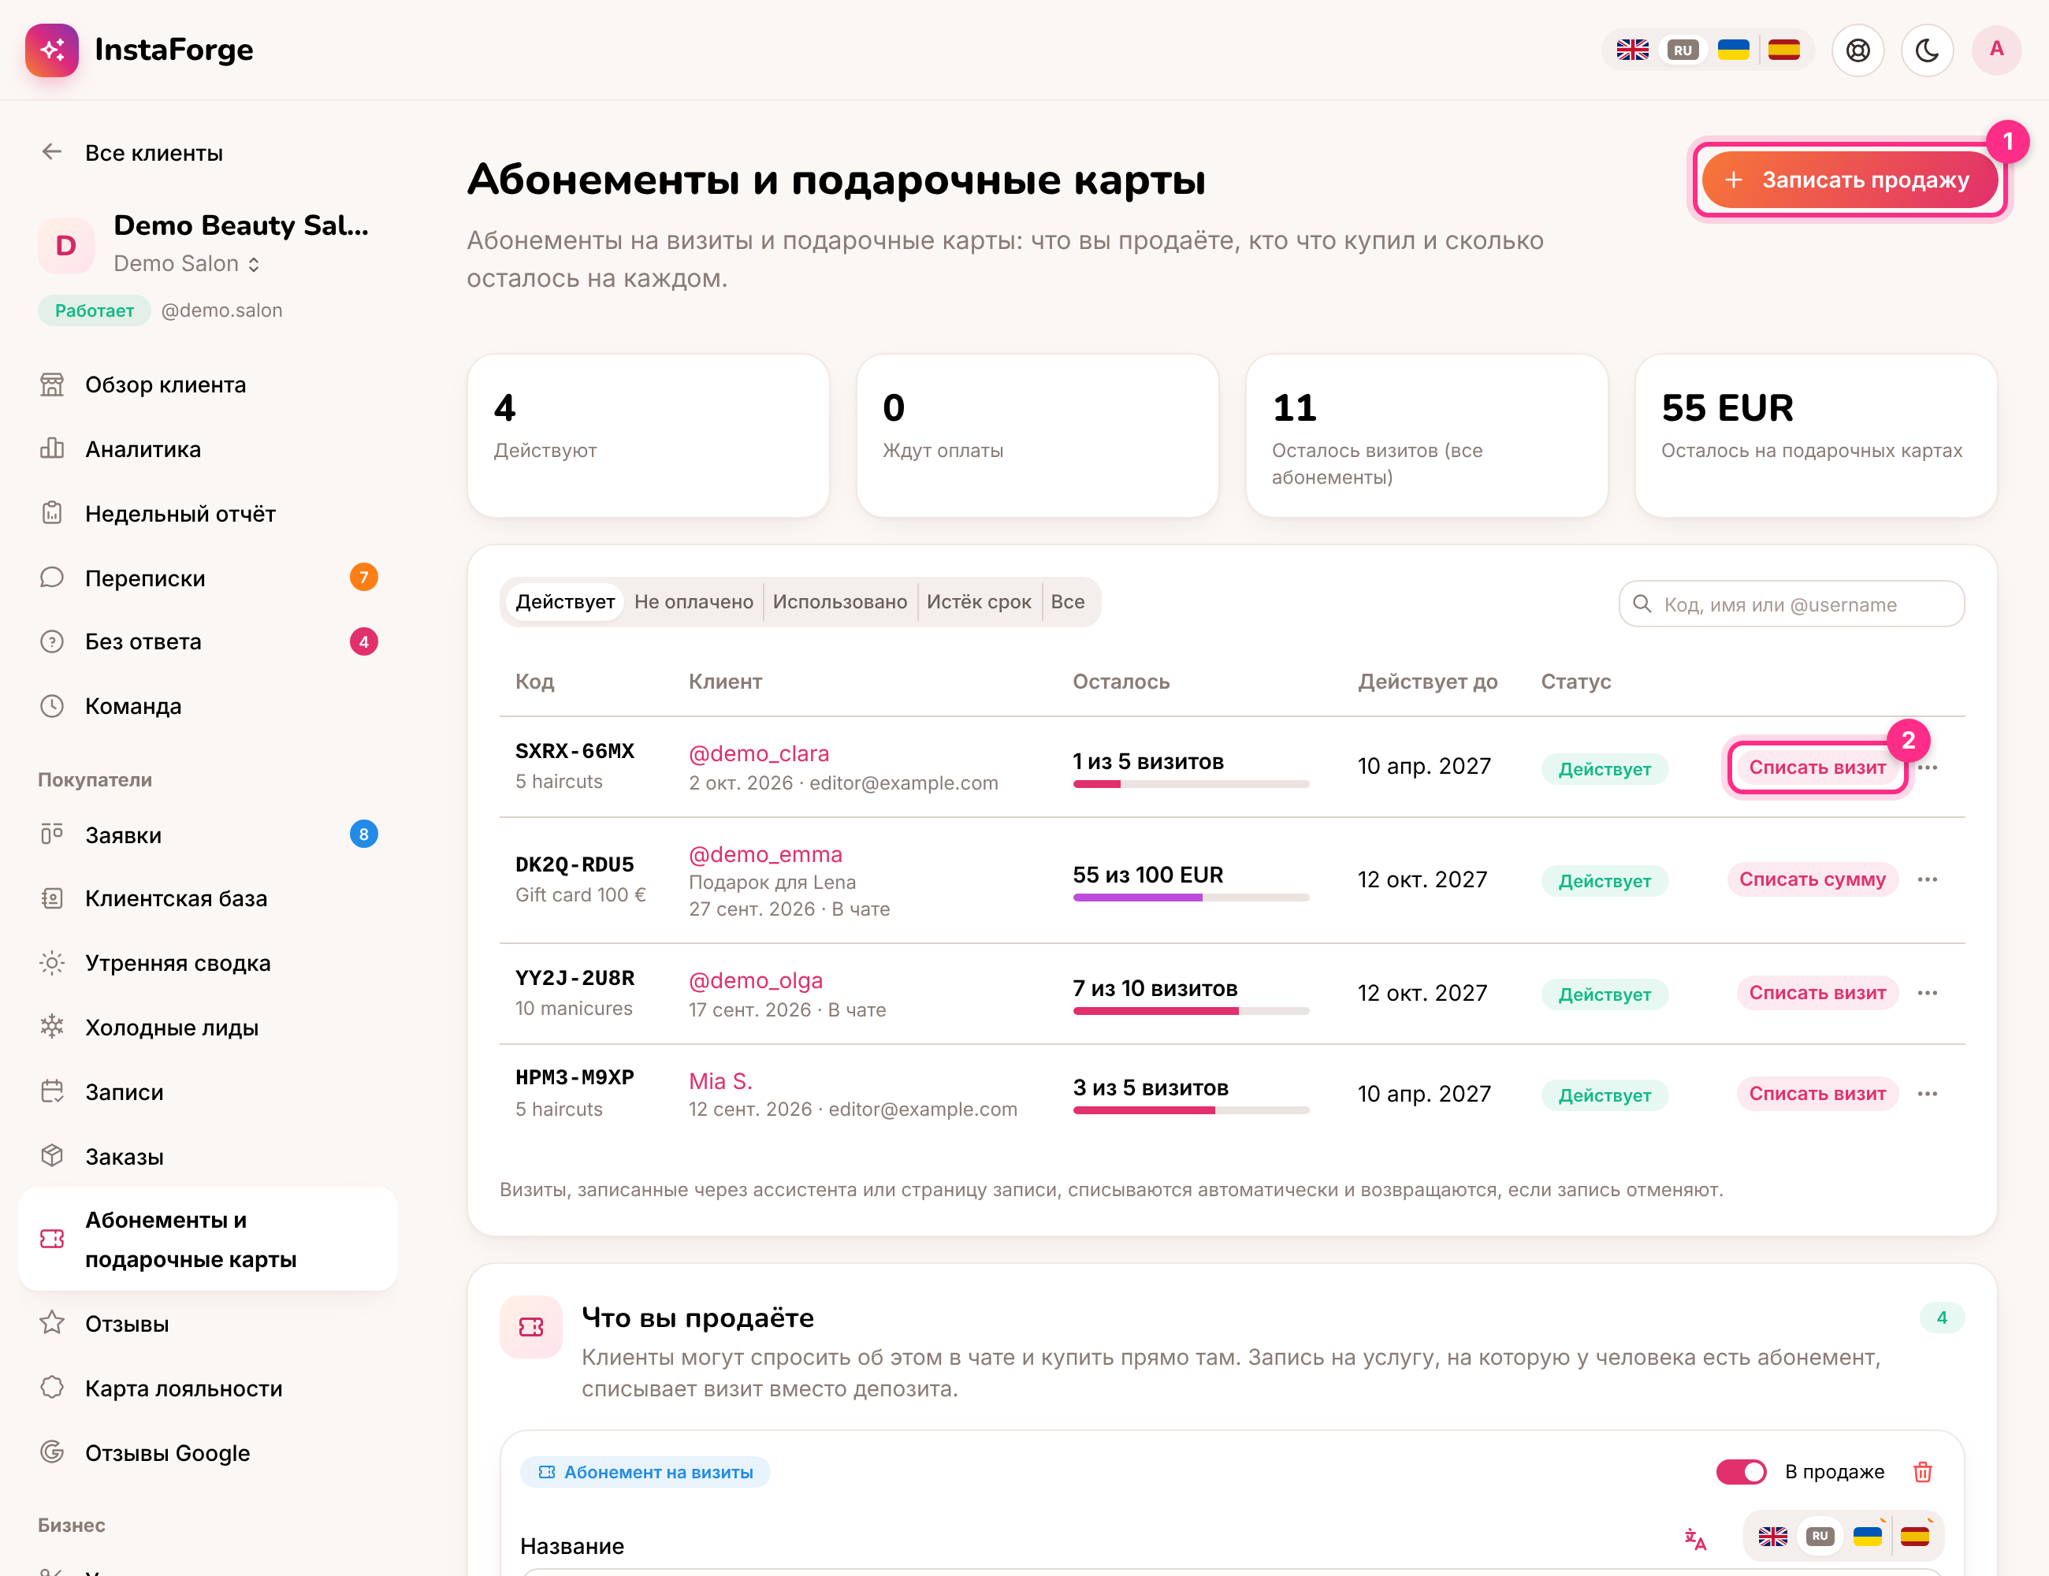The width and height of the screenshot is (2049, 1576).
Task: Click the InstaForge logo icon
Action: [x=51, y=50]
